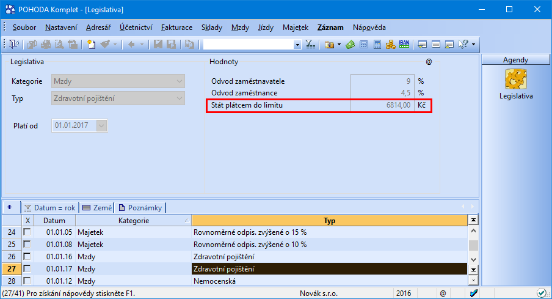Expand the arrow next to the brush icon
Viewport: 552px width, 299px height.
pyautogui.click(x=115, y=45)
